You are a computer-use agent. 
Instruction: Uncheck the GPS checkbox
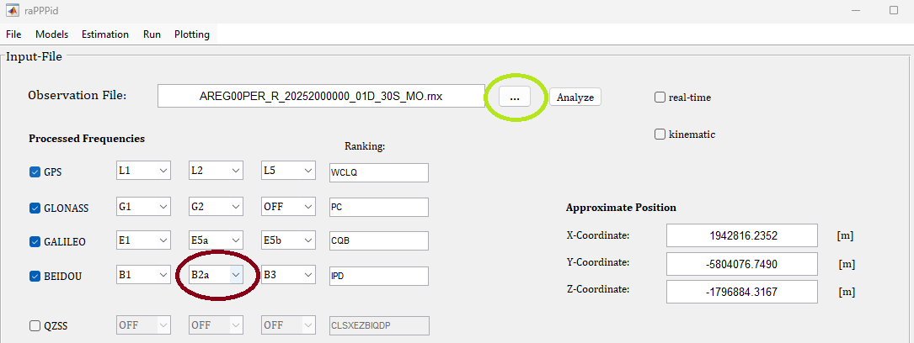pos(35,172)
